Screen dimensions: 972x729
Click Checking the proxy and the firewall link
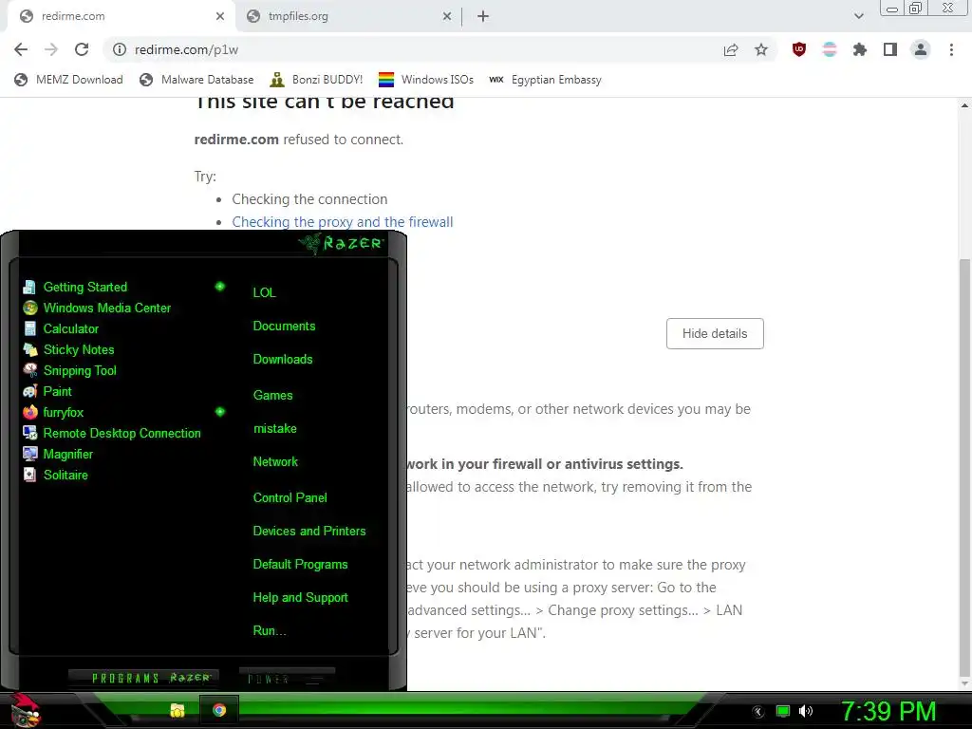(342, 222)
